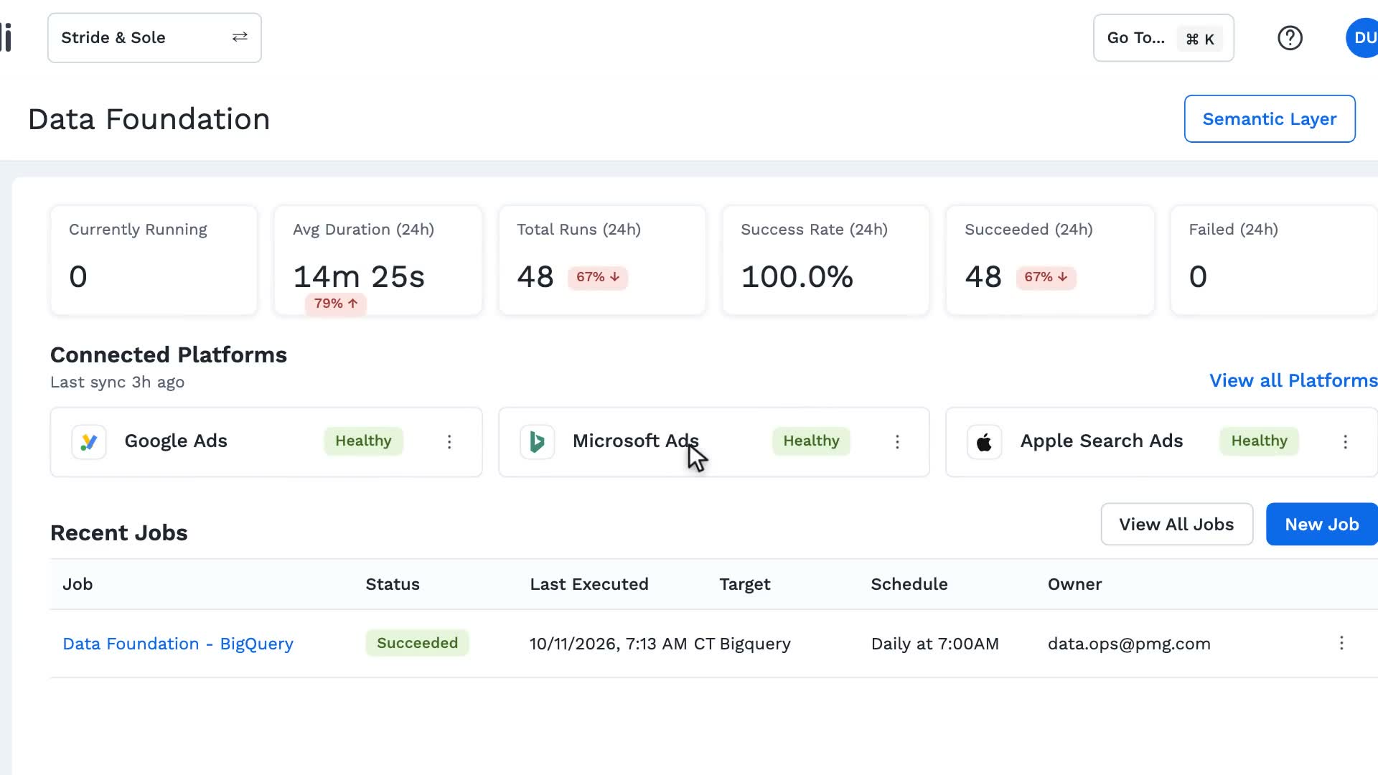Click the data.ops@pmg.com owner cell
The height and width of the screenshot is (775, 1378).
[x=1129, y=644]
